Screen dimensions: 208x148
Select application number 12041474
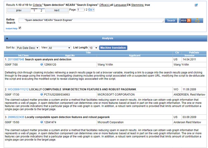tap(50, 122)
